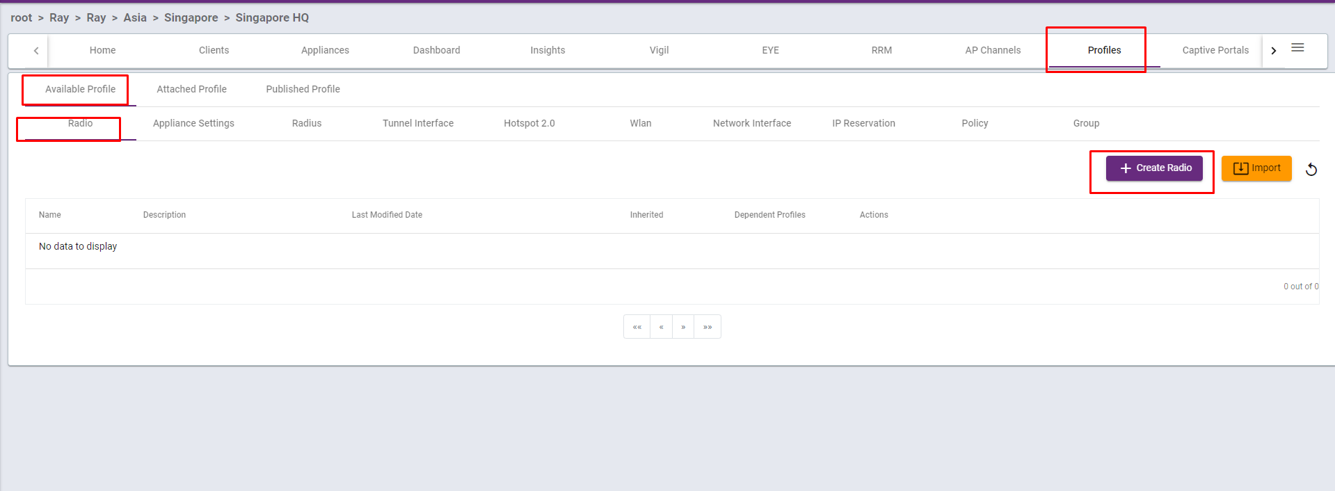Open the Tunnel Interface tab
Viewport: 1335px width, 491px height.
tap(418, 123)
